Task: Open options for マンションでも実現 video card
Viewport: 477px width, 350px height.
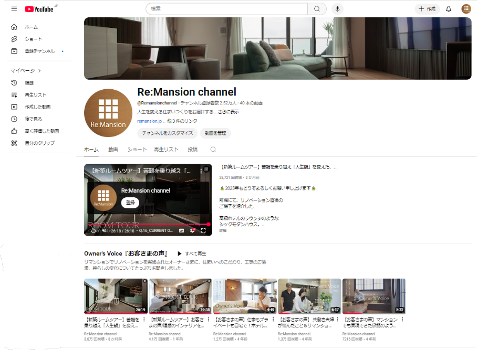Action: (x=402, y=320)
